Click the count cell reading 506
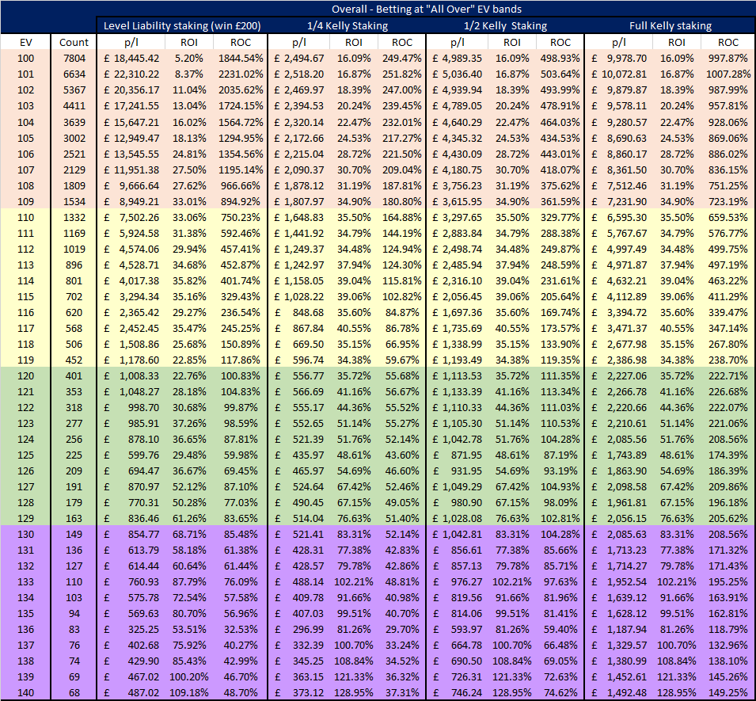This screenshot has width=756, height=701. pyautogui.click(x=74, y=345)
